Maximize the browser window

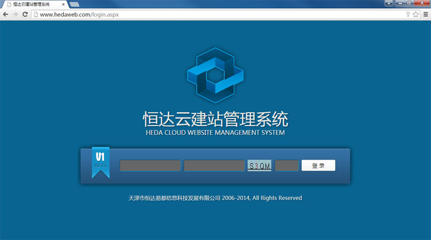[x=409, y=3]
